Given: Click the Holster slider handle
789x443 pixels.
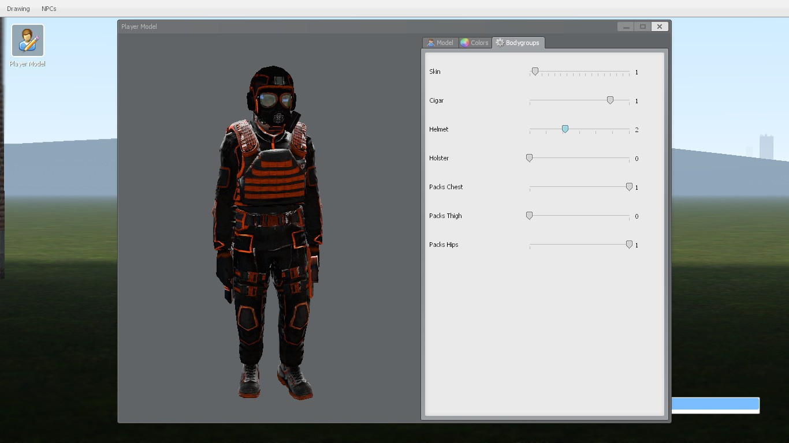Looking at the screenshot, I should pos(529,157).
